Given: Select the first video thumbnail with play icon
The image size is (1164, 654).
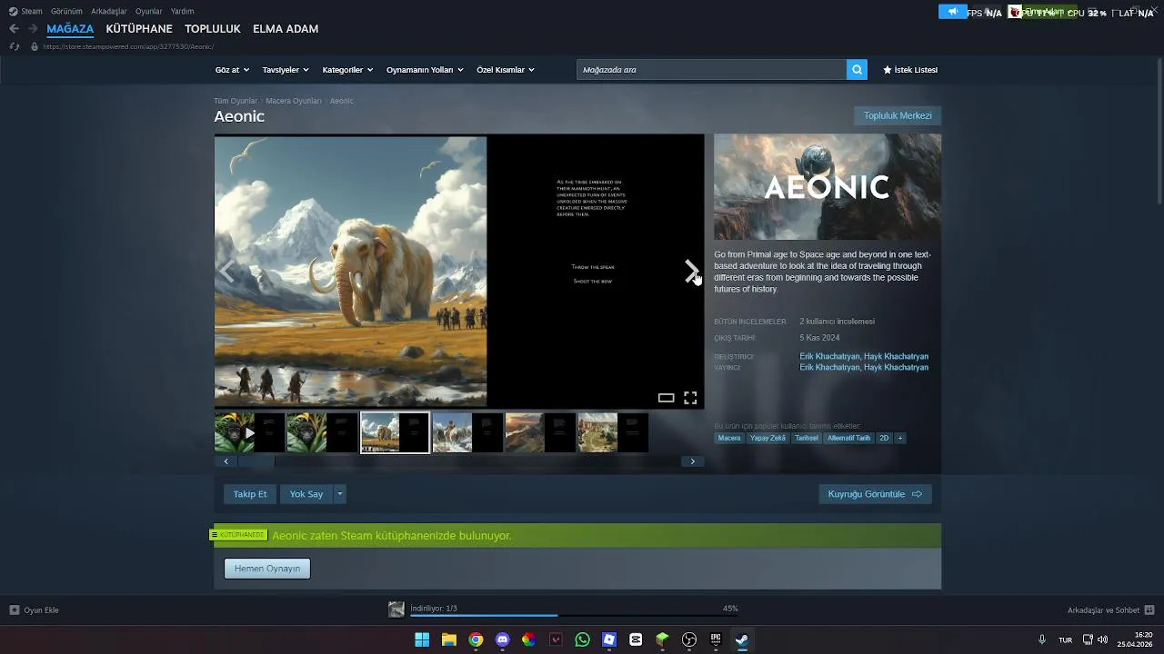Looking at the screenshot, I should [249, 433].
